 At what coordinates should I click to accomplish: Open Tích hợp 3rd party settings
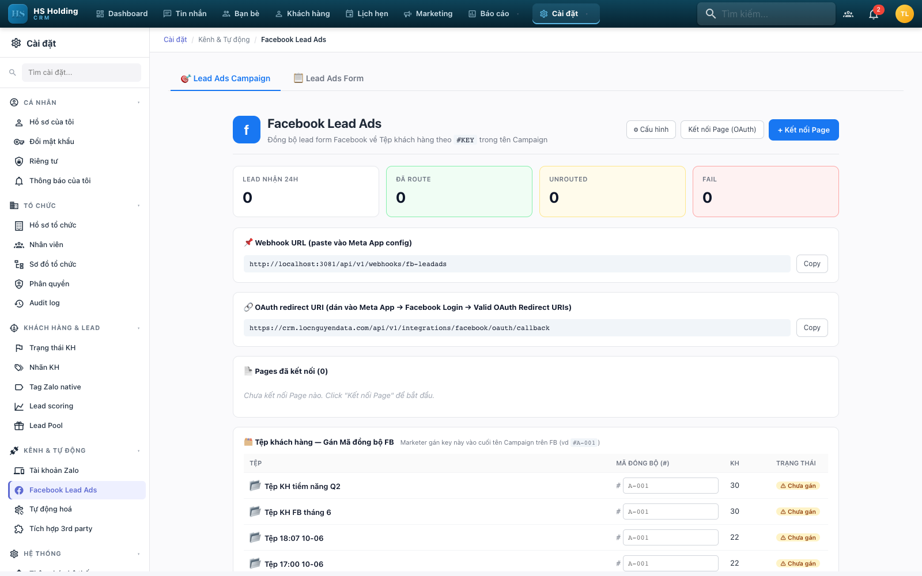point(77,529)
